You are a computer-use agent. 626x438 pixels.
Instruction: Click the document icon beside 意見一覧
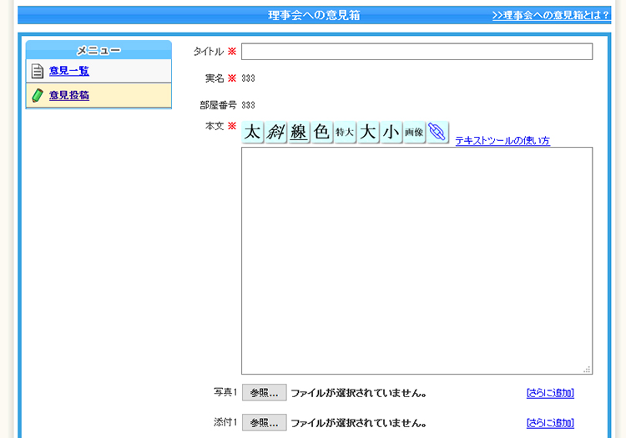[38, 71]
